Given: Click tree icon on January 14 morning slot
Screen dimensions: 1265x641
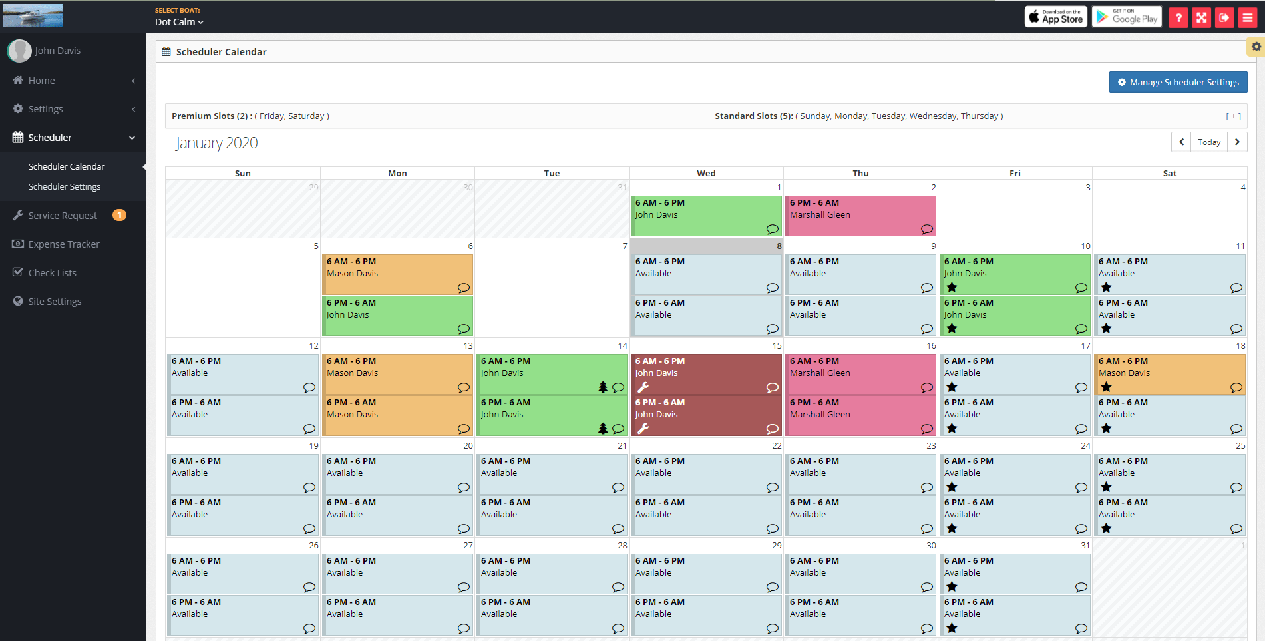Looking at the screenshot, I should click(603, 387).
